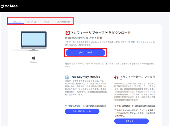The width and height of the screenshot is (170, 127).
Task: Click the さあ、始めましょう。 button
Action: coord(82,111)
